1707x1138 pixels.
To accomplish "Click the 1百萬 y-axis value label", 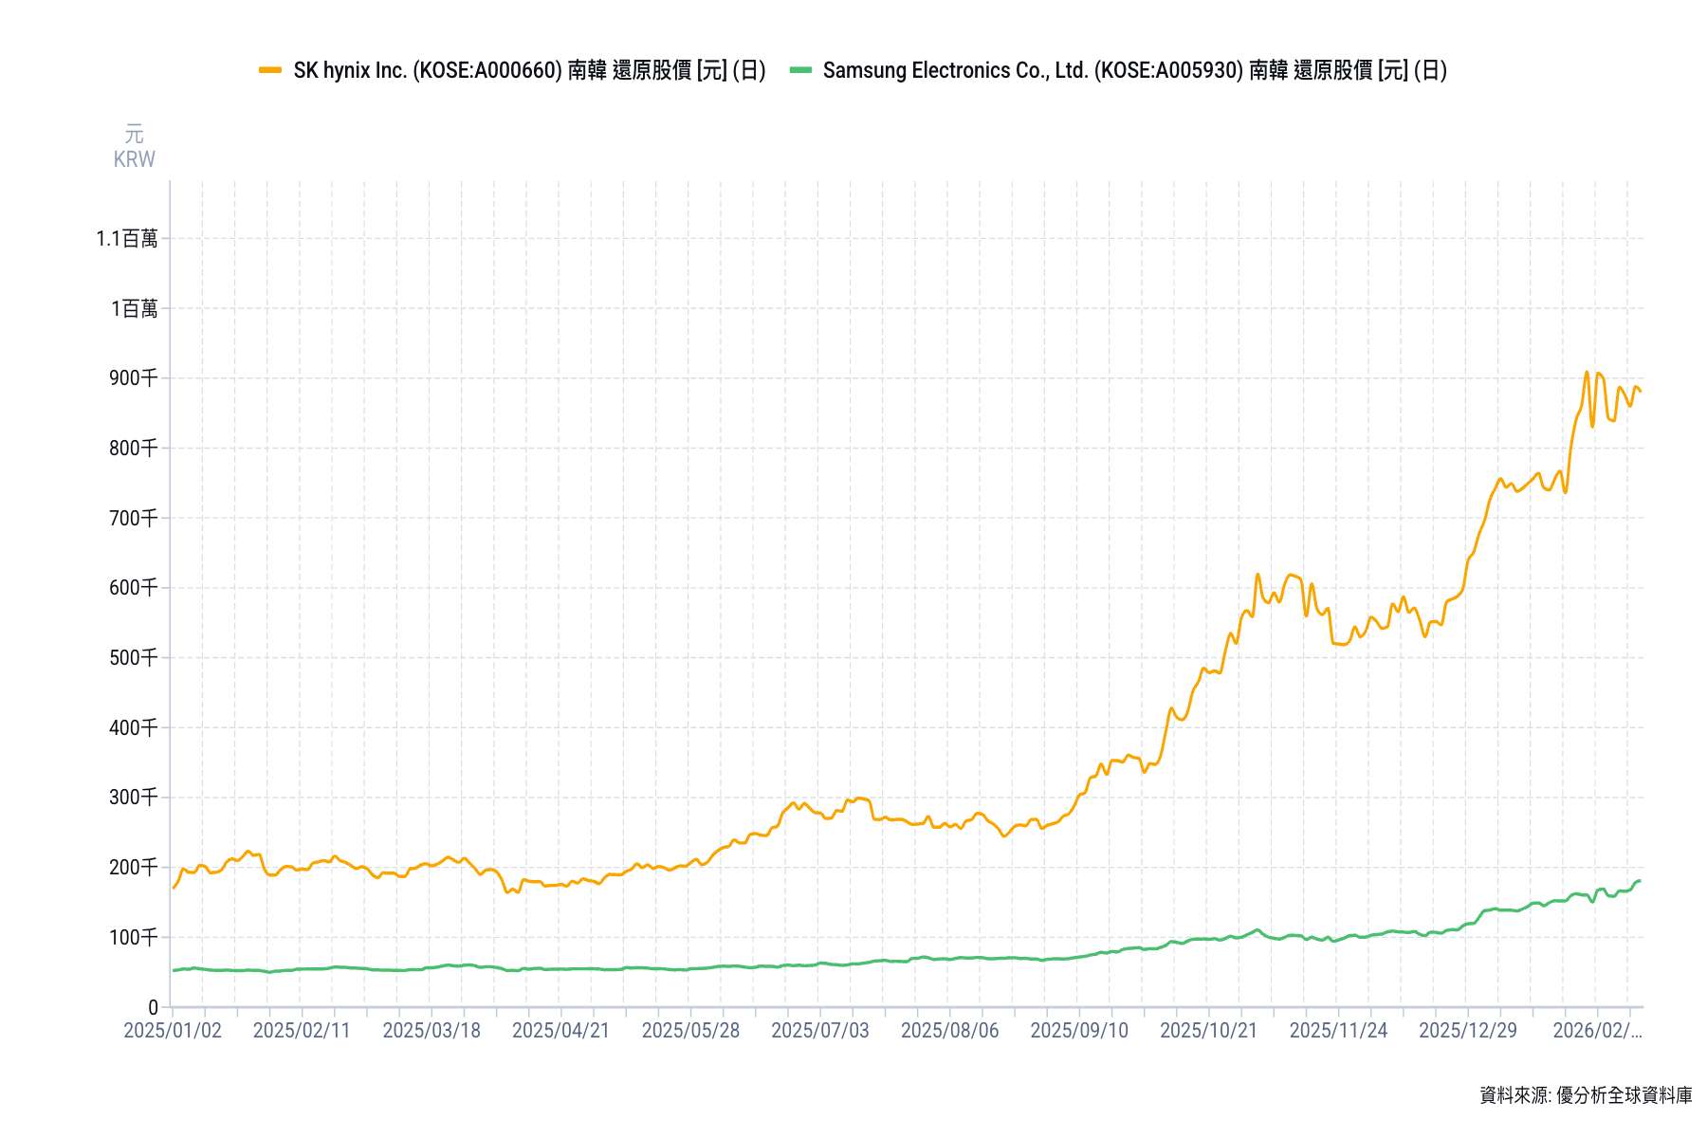I will pyautogui.click(x=135, y=309).
